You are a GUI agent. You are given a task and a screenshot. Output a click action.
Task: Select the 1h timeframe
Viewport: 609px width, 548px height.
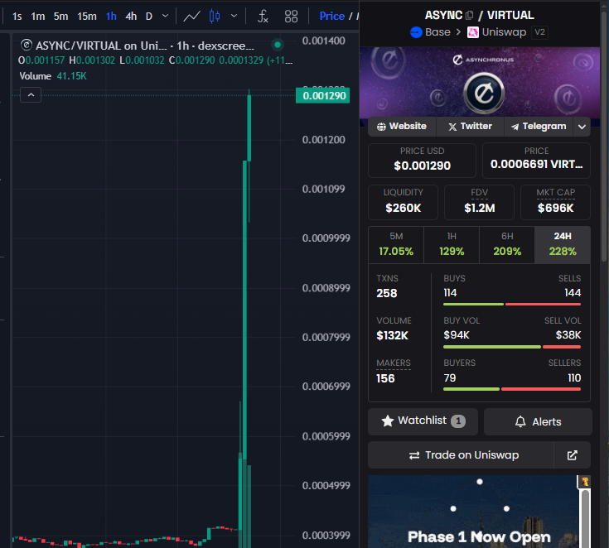click(x=111, y=17)
